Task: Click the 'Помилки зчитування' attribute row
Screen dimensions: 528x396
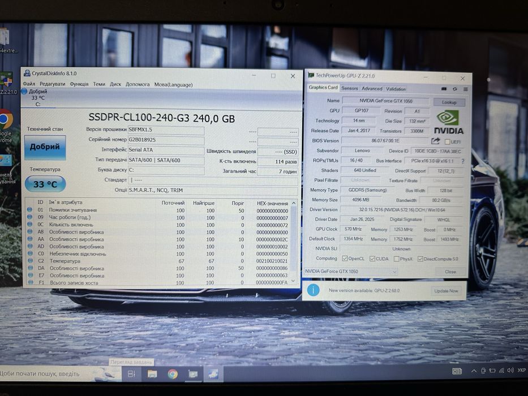Action: tap(160, 210)
